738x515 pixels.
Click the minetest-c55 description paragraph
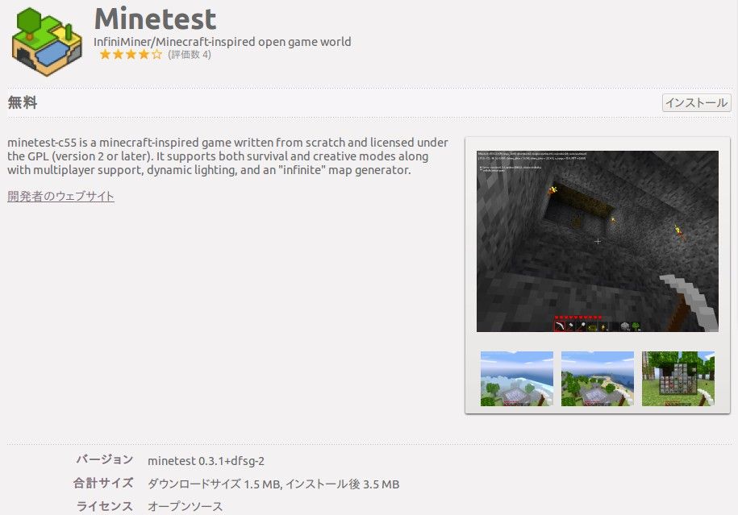[x=227, y=156]
